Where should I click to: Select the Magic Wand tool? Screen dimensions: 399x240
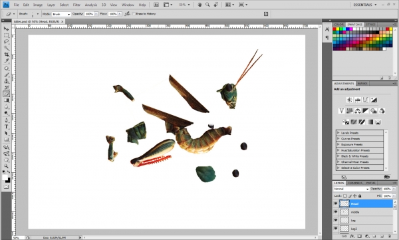click(x=6, y=48)
